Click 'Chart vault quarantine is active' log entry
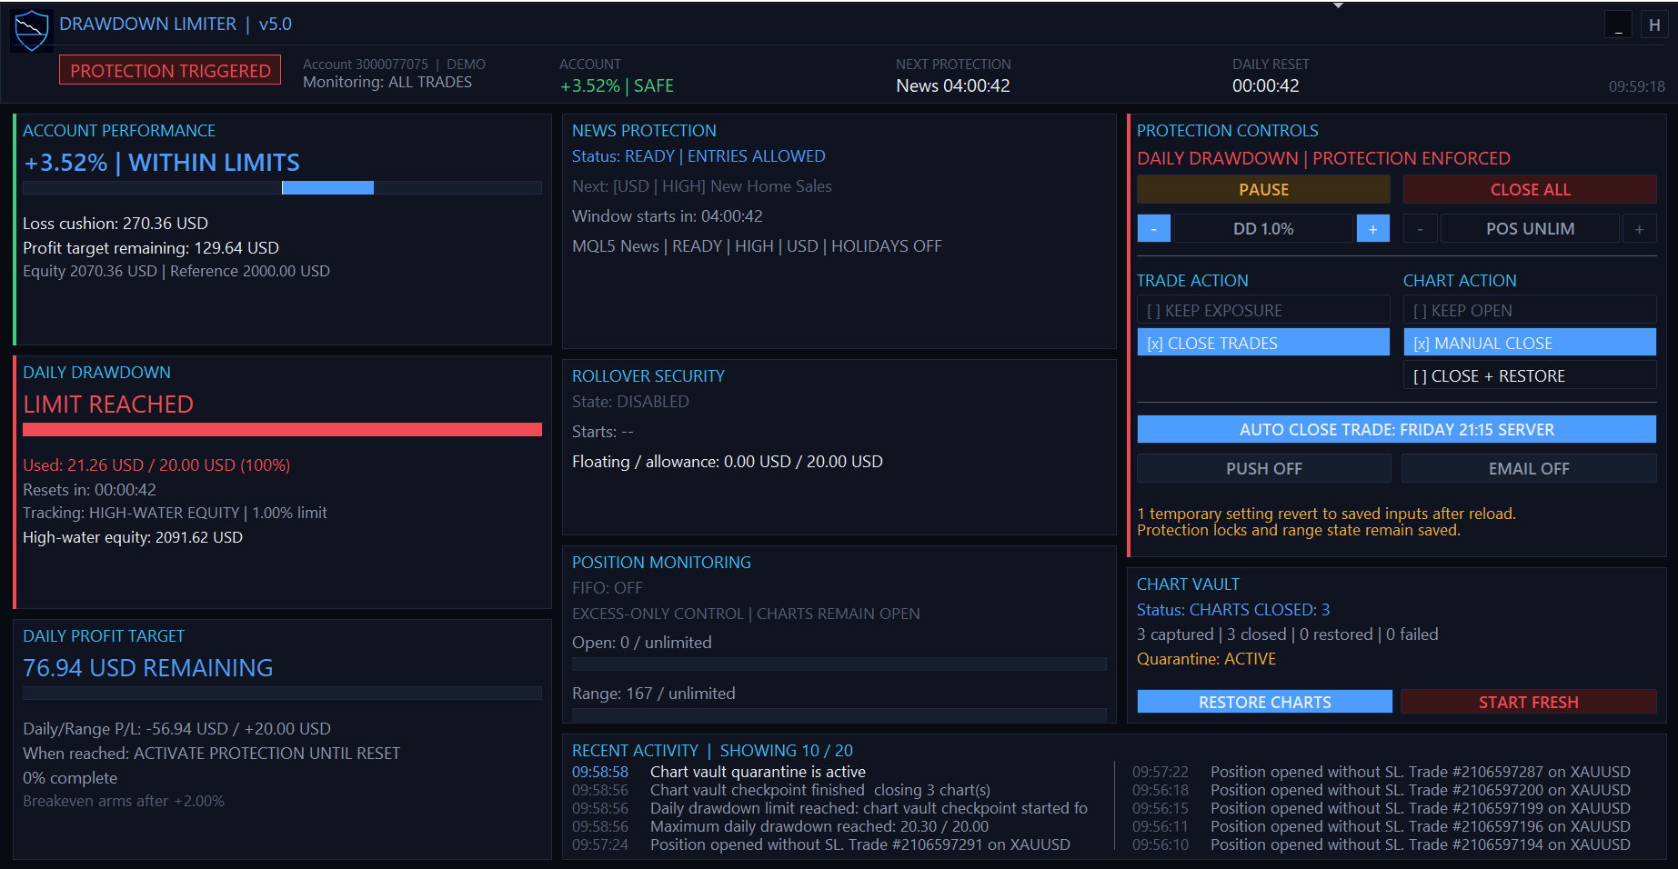The height and width of the screenshot is (869, 1678). tap(758, 772)
